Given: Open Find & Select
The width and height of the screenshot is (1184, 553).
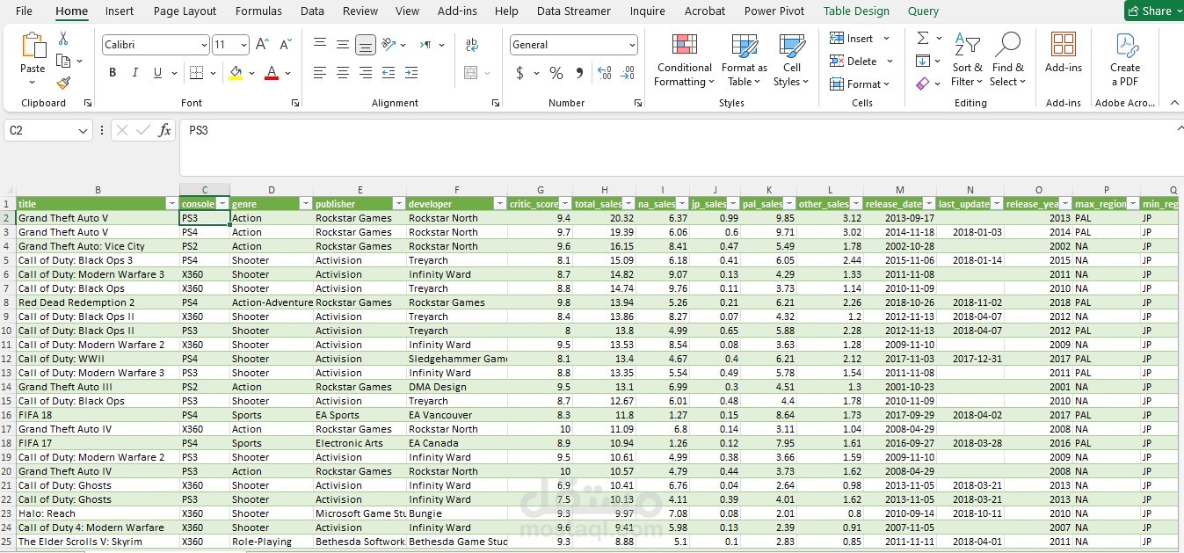Looking at the screenshot, I should (1007, 60).
